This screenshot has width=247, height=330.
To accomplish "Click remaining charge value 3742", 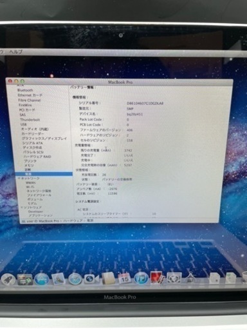I will point(128,151).
